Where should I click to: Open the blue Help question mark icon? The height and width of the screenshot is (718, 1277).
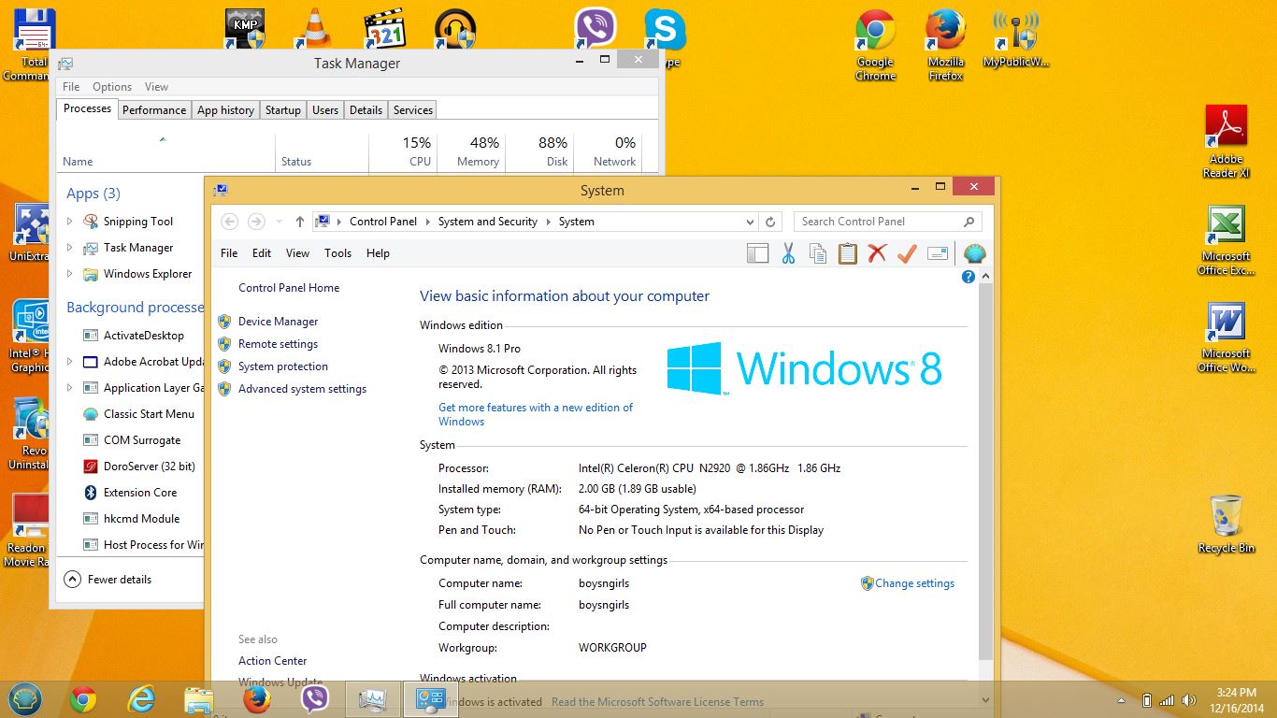(969, 277)
